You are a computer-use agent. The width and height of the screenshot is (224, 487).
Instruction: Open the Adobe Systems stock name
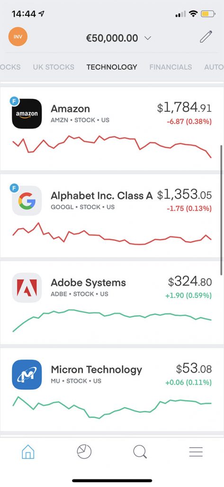pos(88,282)
